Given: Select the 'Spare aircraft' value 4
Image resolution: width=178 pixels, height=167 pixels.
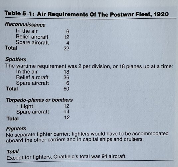Looking at the screenshot, I should [x=68, y=43].
